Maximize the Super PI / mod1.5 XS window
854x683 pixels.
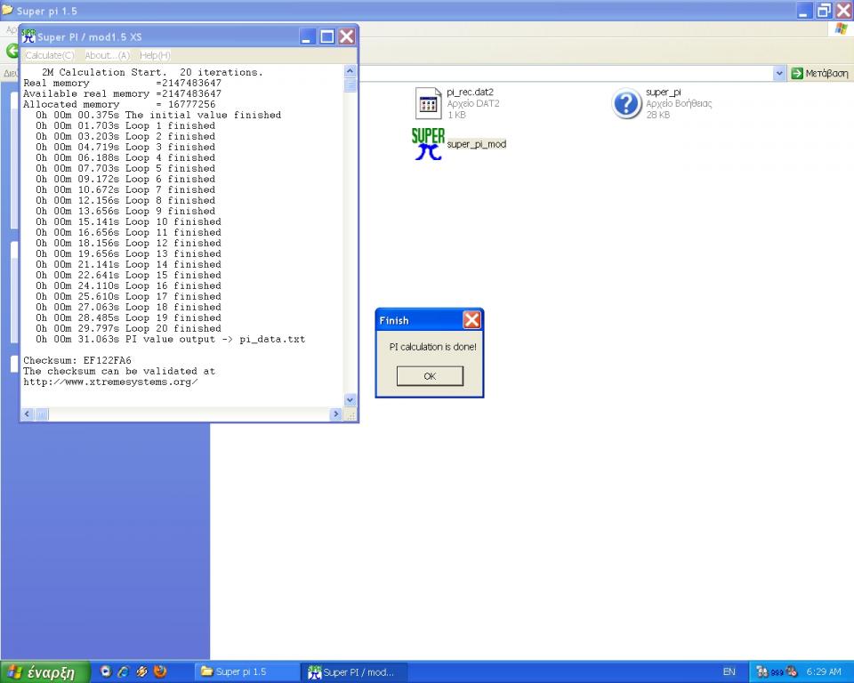coord(327,36)
